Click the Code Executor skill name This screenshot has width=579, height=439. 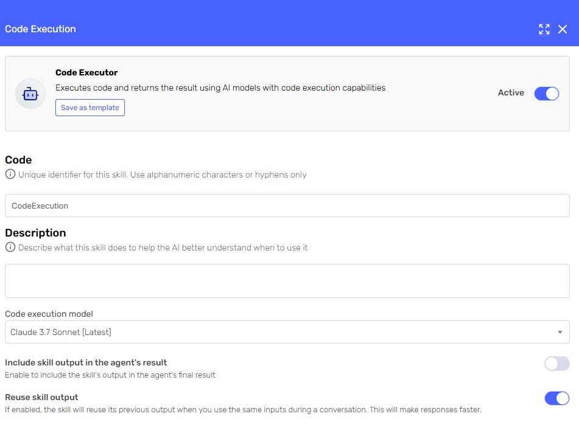pos(86,72)
